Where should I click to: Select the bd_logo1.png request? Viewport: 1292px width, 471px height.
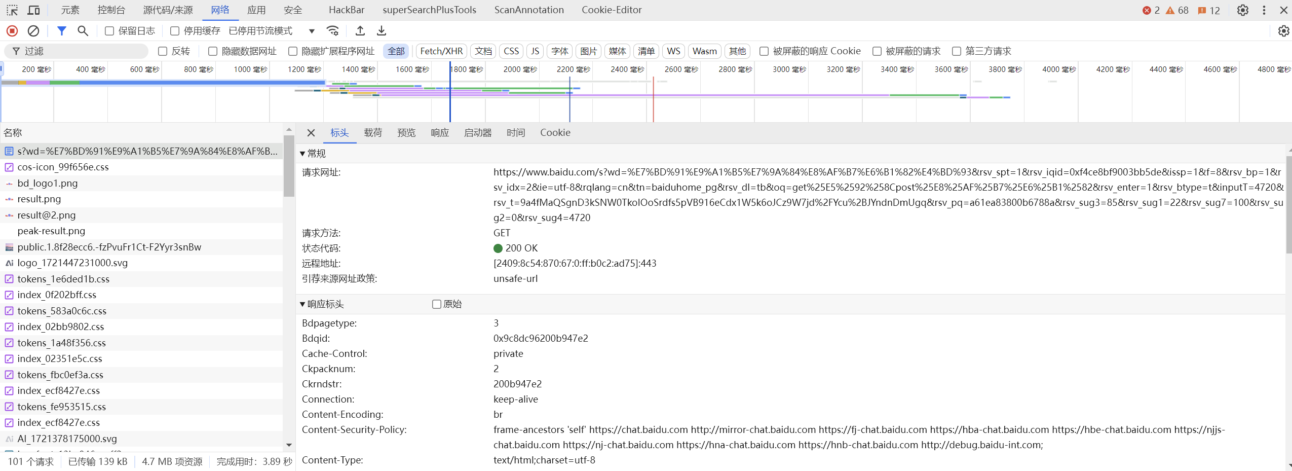[48, 183]
